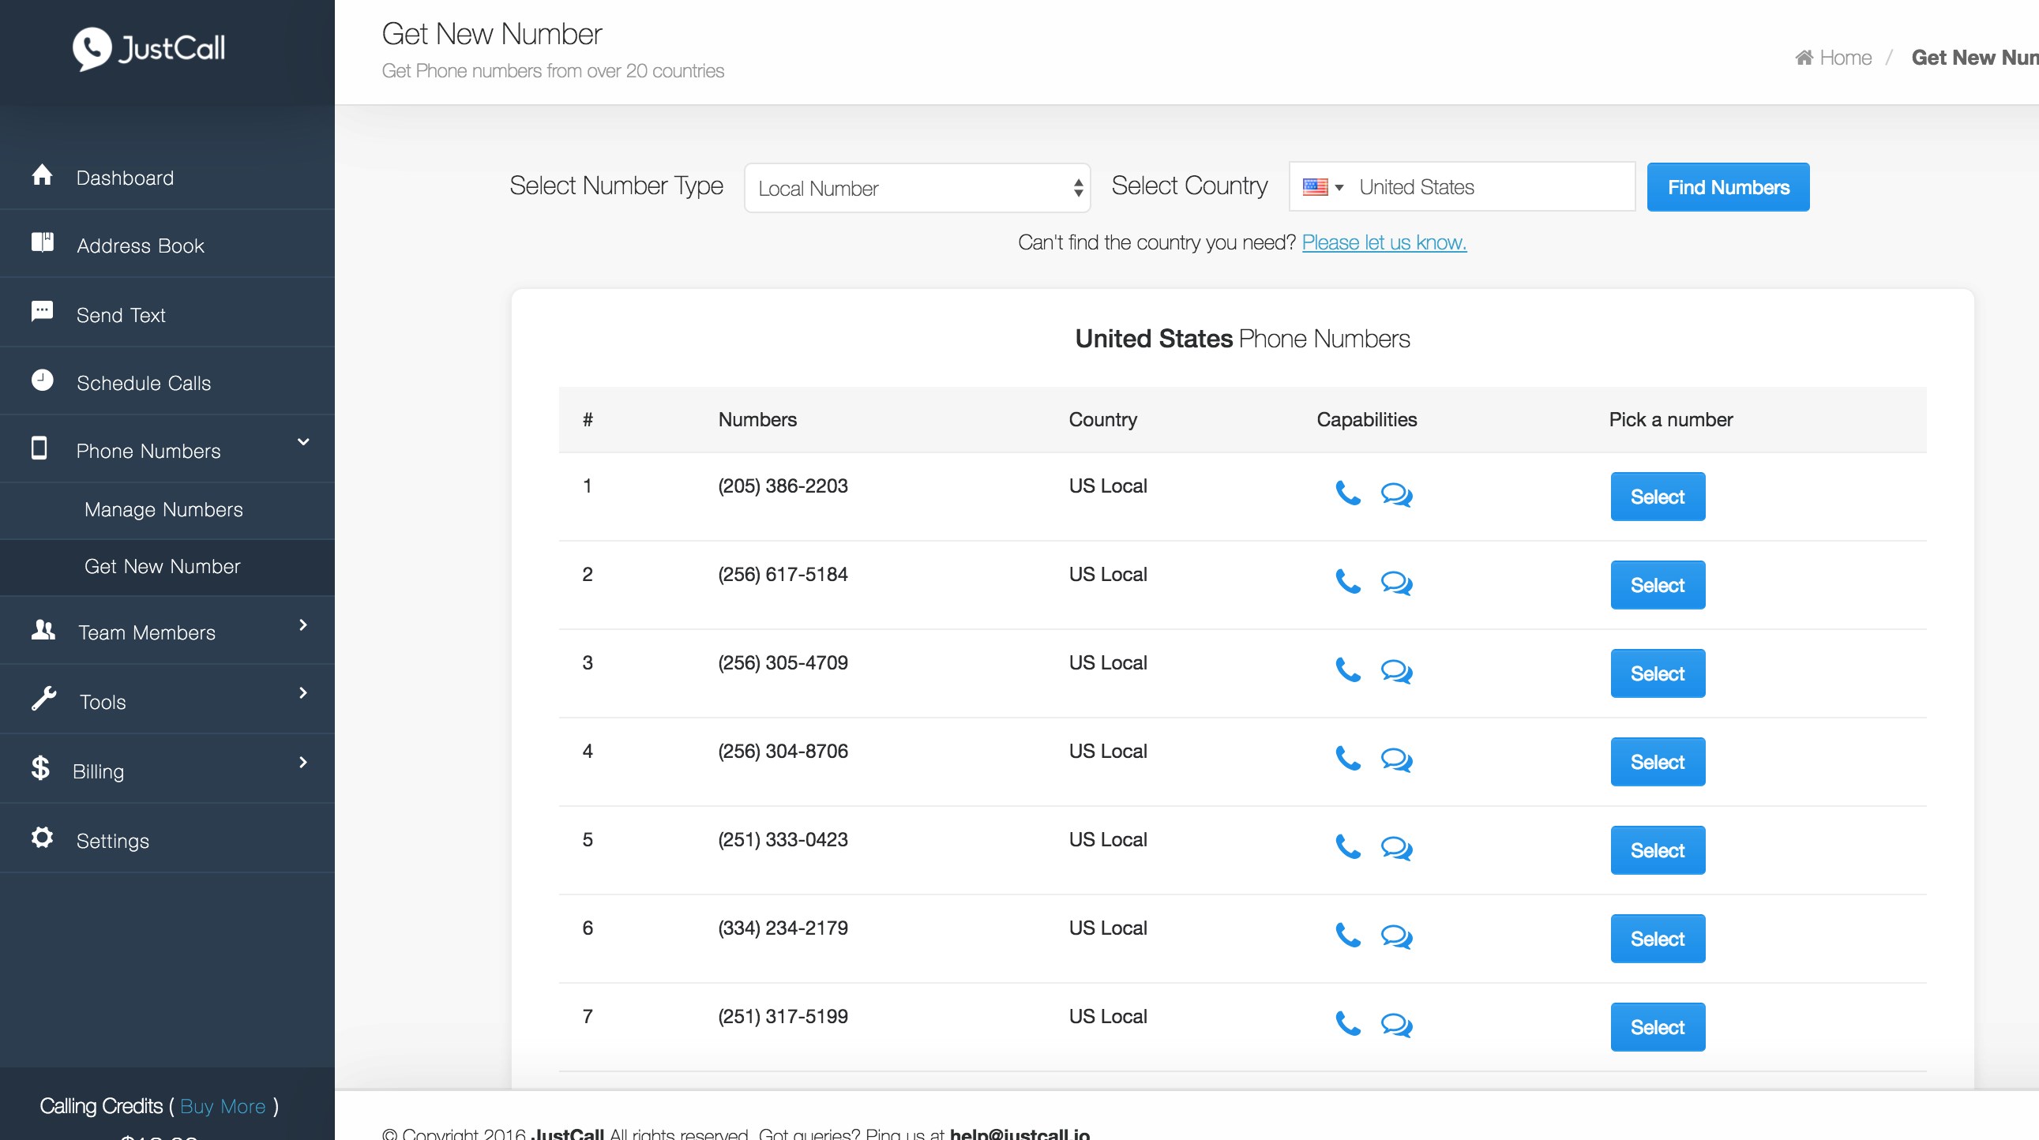Click the Schedule Calls clock icon
The width and height of the screenshot is (2039, 1140).
(42, 381)
